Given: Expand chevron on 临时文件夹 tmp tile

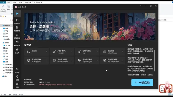Looking at the screenshot, I should click(97, 52).
